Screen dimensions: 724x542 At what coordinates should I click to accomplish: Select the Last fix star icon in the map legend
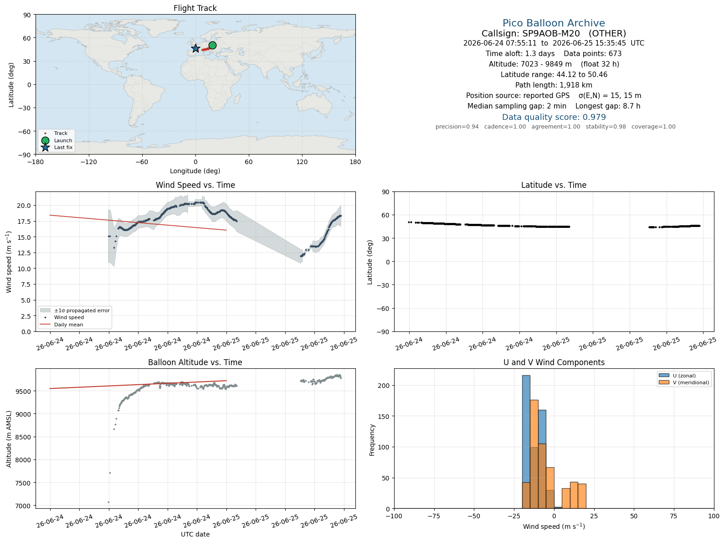(45, 147)
